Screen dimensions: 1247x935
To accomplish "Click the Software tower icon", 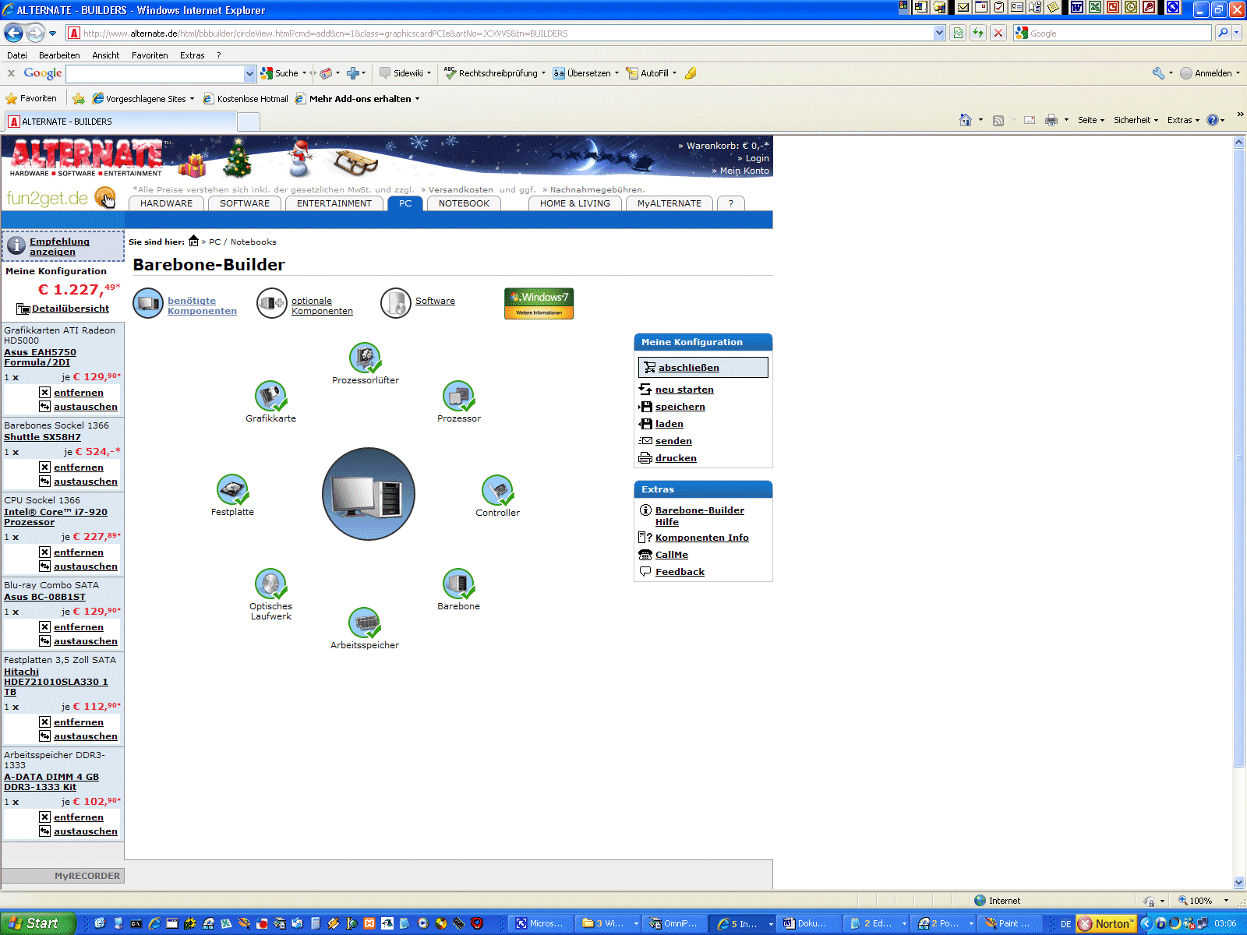I will click(x=396, y=303).
